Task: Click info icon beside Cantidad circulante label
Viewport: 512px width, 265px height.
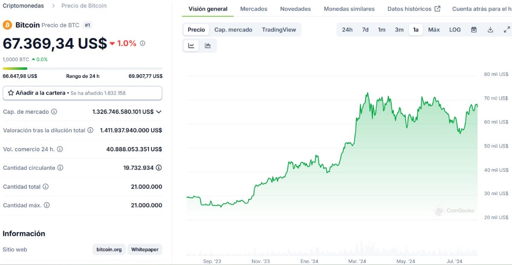Action: (x=60, y=168)
